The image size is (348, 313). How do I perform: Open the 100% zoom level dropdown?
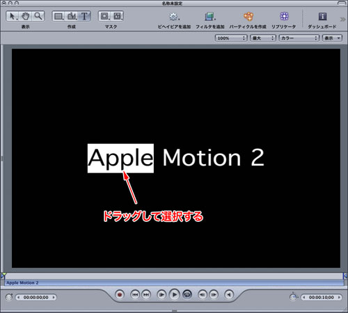tap(231, 38)
